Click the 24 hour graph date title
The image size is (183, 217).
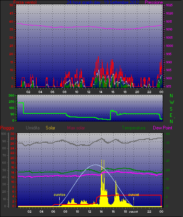[x=103, y=2]
